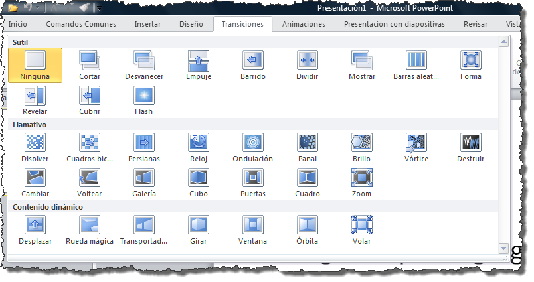Viewport: 534px width, 282px height.
Task: Pick the Girar transition
Action: point(199,230)
